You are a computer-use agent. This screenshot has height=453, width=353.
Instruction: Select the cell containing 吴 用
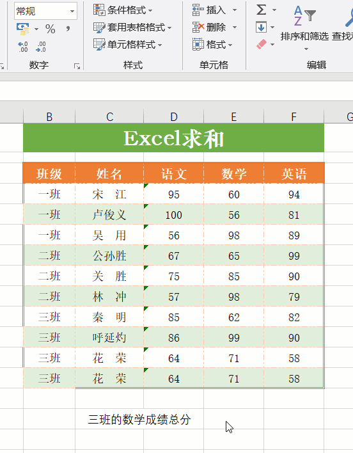[x=109, y=235]
